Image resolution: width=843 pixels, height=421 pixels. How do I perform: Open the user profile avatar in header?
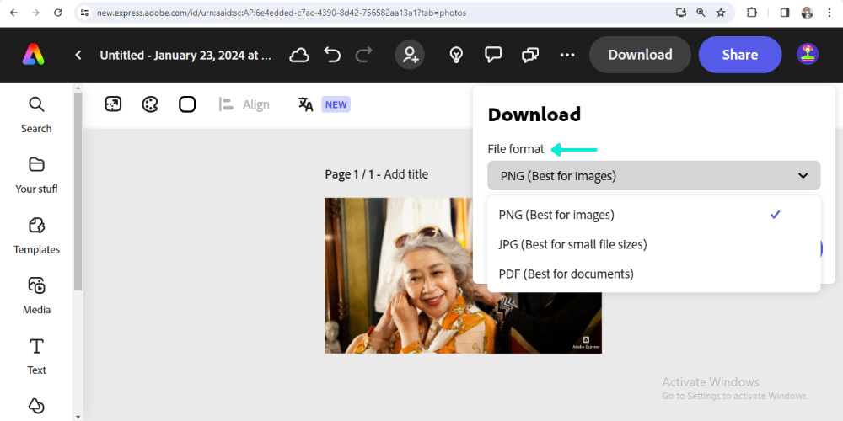click(808, 55)
